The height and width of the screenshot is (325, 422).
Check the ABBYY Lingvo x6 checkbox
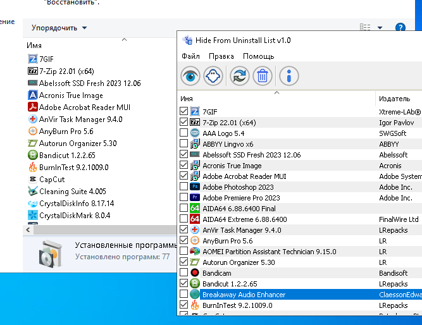[x=184, y=144]
